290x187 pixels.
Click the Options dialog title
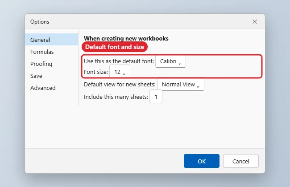[40, 22]
